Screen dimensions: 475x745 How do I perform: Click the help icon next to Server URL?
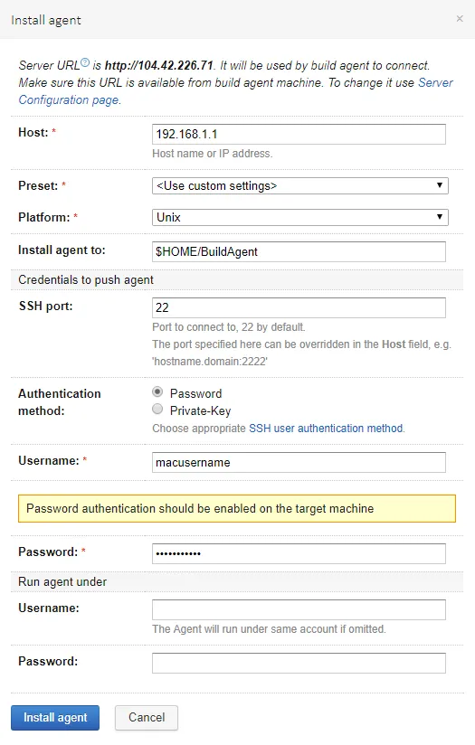click(x=85, y=62)
